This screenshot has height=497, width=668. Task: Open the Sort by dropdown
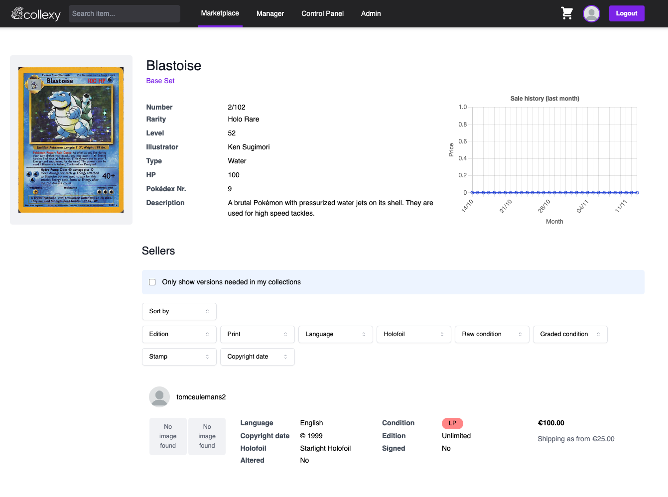click(179, 311)
